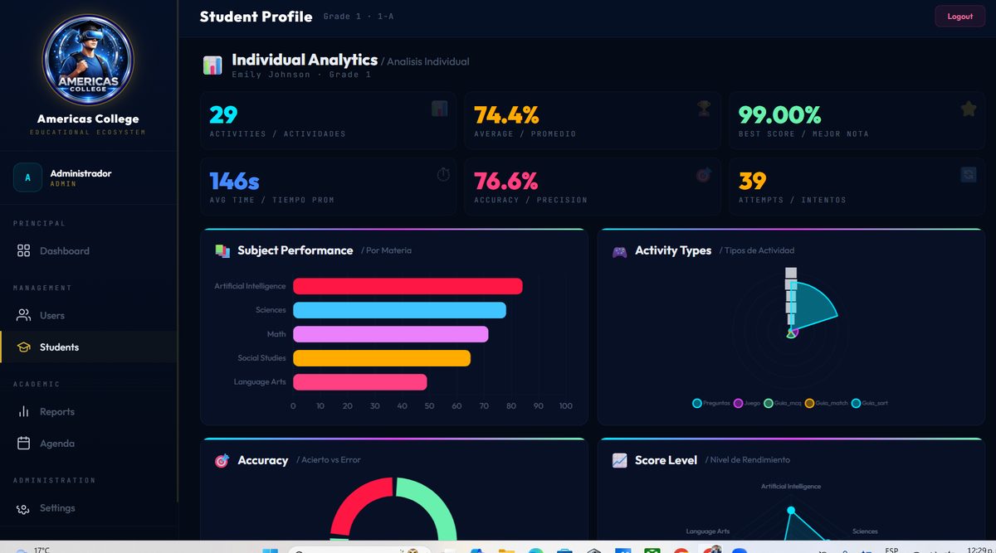Viewport: 996px width, 553px height.
Task: Click the Dashboard grid icon in sidebar
Action: [23, 250]
